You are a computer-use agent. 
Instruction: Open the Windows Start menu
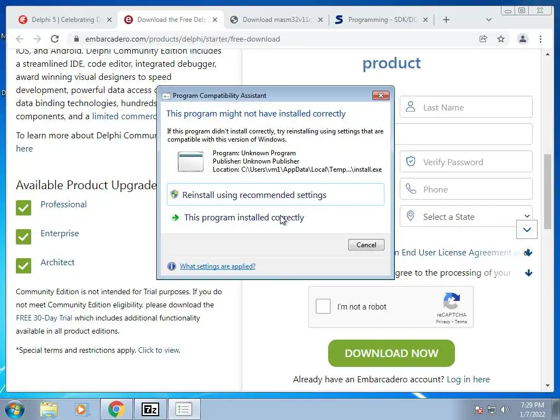click(x=15, y=409)
